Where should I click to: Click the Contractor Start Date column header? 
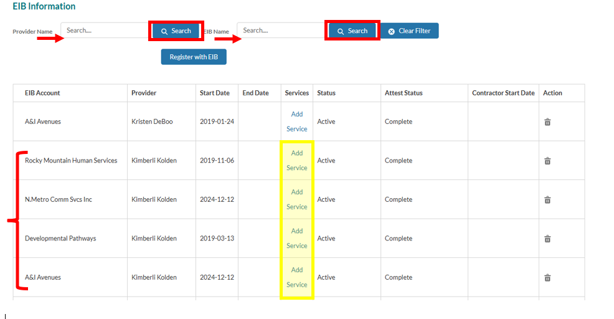(503, 93)
